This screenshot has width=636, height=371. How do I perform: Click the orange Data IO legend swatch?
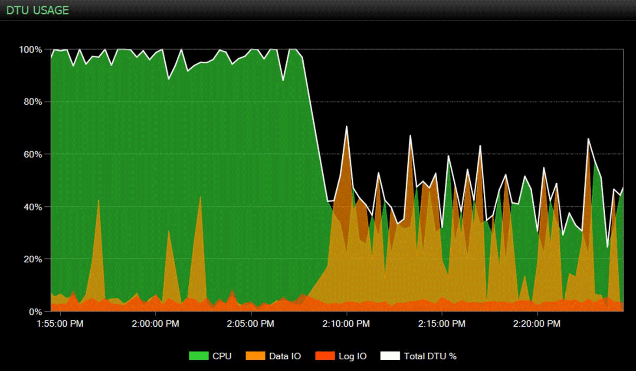coord(255,356)
